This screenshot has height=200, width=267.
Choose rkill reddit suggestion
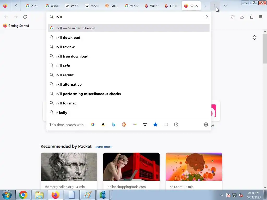point(129,75)
